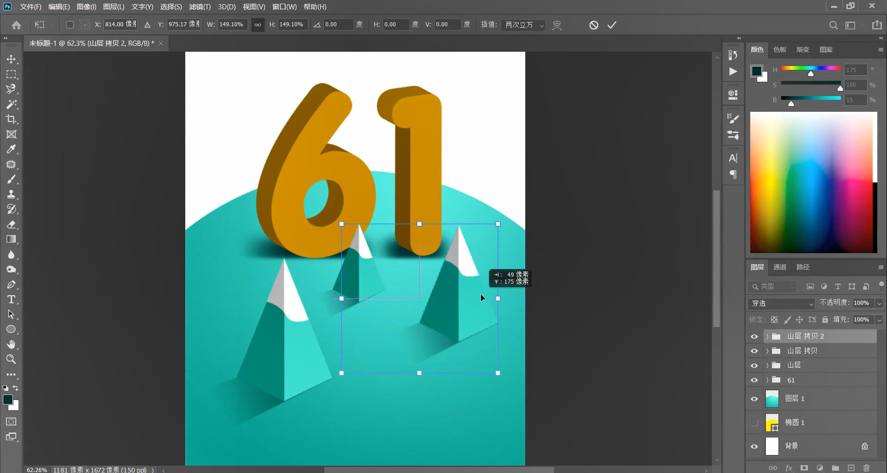Screen dimensions: 887x473
Task: Hide the 背景 layer
Action: (x=754, y=446)
